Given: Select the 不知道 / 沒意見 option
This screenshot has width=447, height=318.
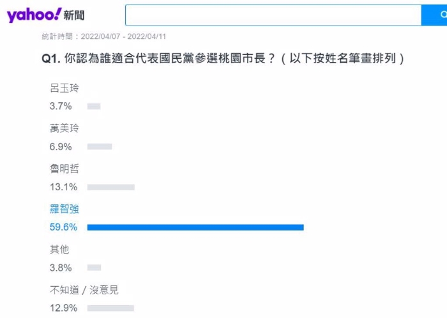Looking at the screenshot, I should point(84,290).
